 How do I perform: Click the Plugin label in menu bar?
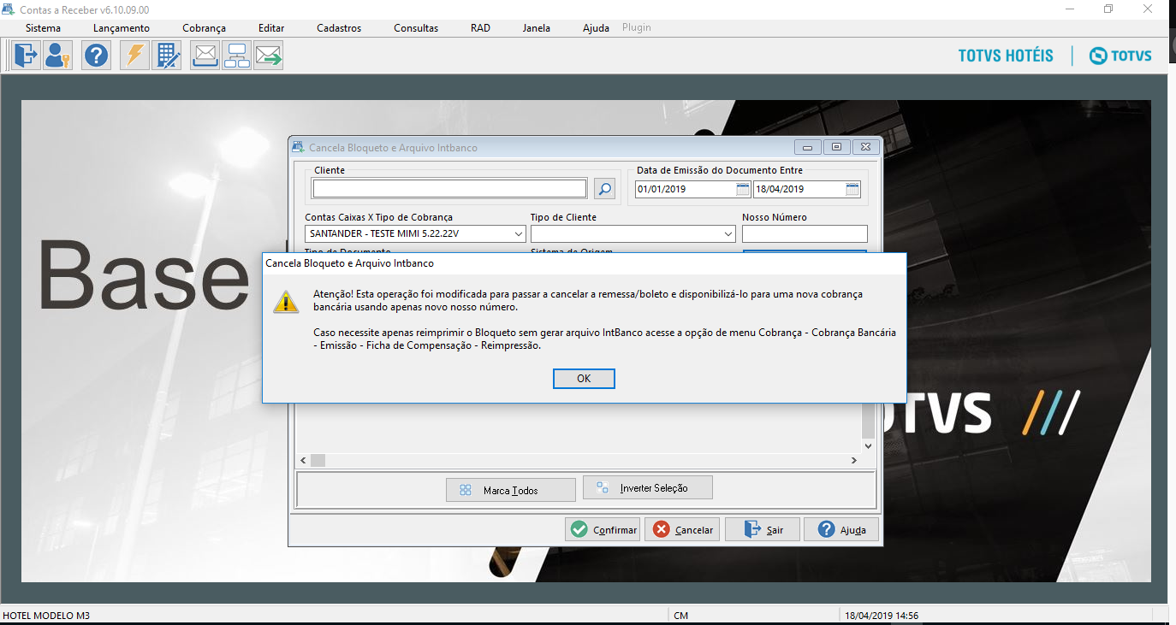click(x=637, y=27)
